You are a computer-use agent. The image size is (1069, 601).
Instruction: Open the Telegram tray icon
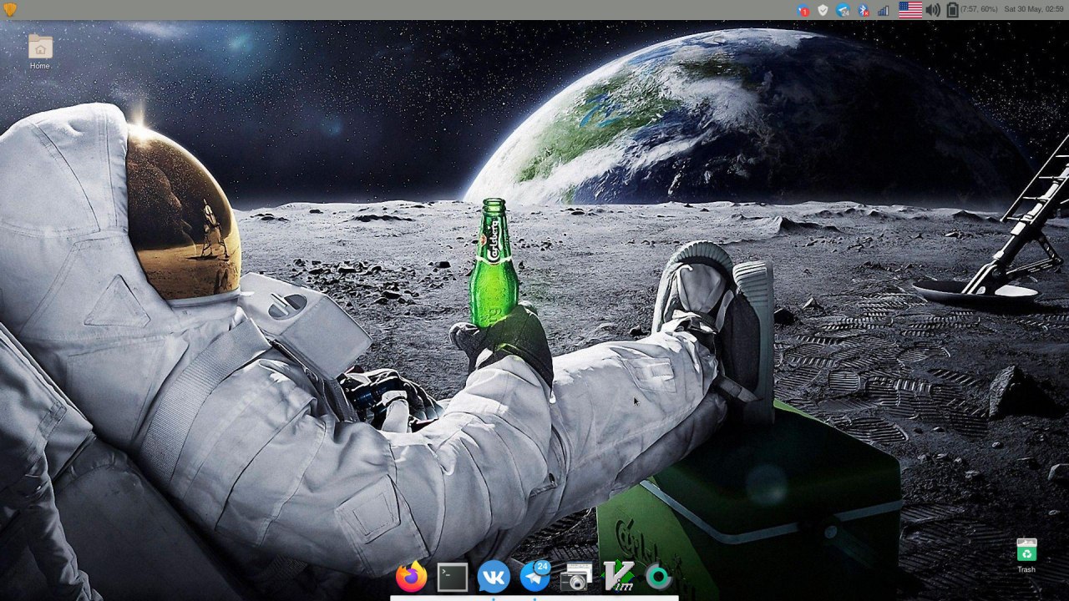coord(844,10)
